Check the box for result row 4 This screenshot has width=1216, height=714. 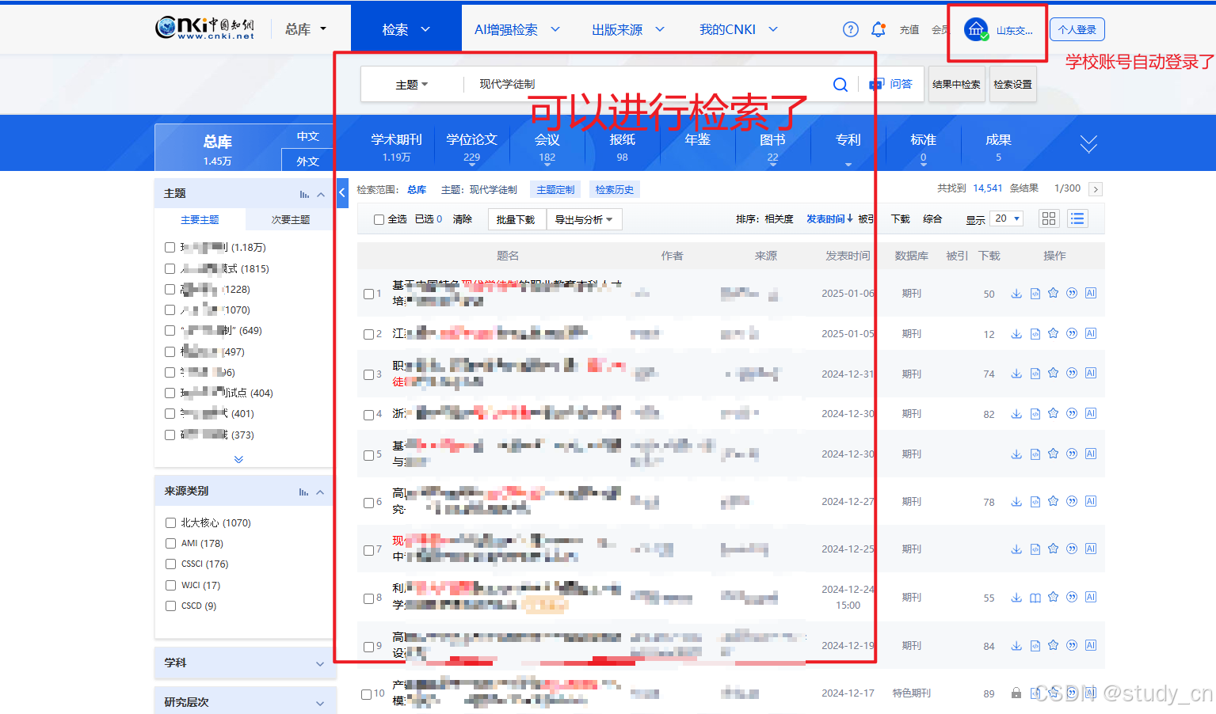pos(368,414)
